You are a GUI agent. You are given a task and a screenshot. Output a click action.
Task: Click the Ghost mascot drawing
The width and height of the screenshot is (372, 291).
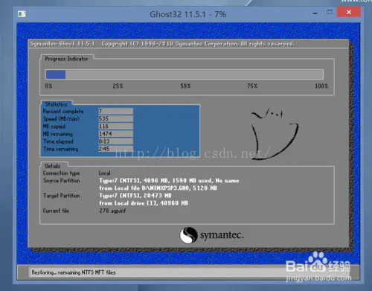275,134
